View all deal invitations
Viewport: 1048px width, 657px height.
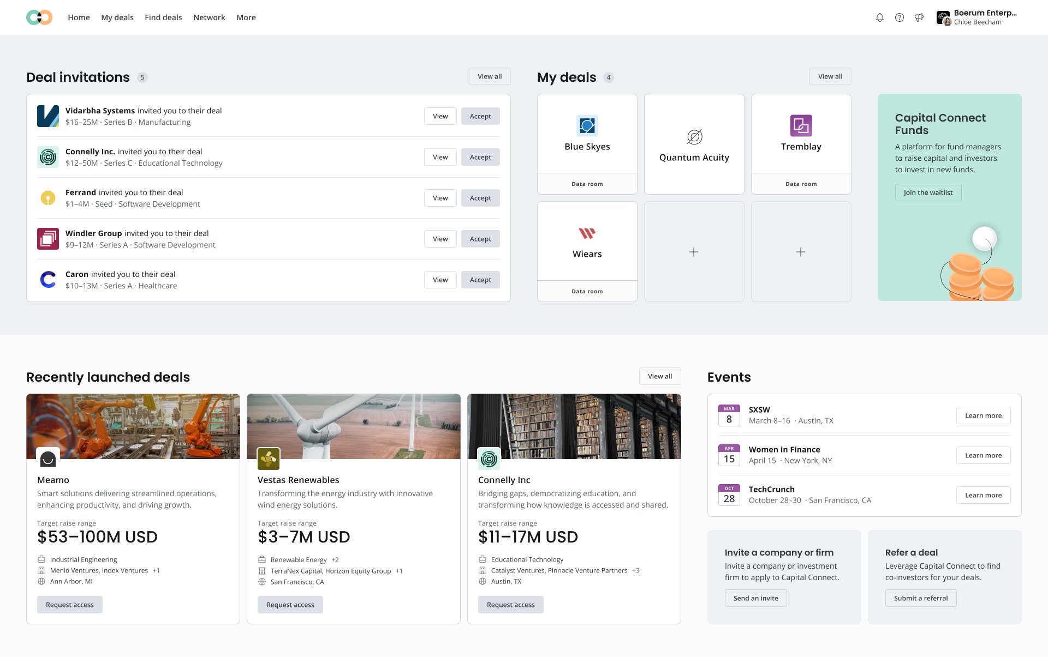point(489,76)
